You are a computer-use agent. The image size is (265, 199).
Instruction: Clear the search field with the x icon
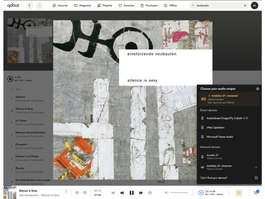(245, 5)
